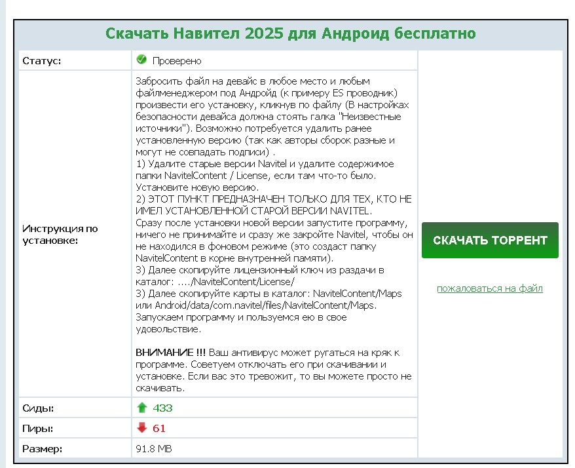This screenshot has height=468, width=575.
Task: Click the Сиды row label
Action: pyautogui.click(x=38, y=408)
